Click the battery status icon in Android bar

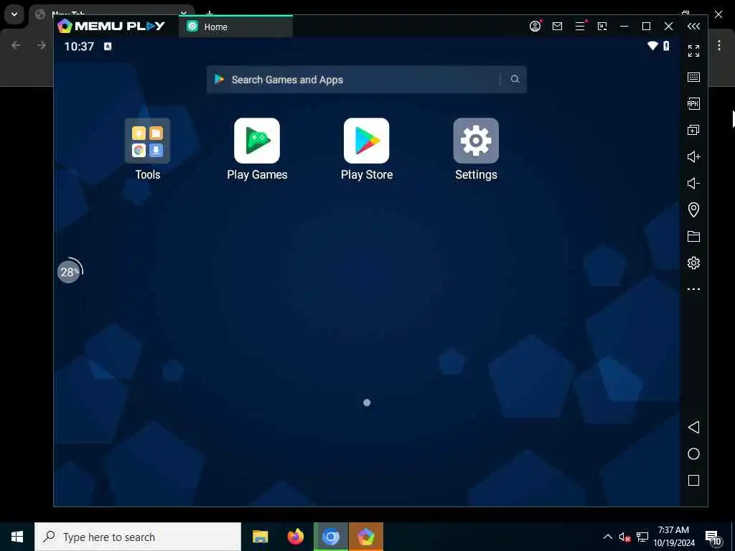[666, 45]
